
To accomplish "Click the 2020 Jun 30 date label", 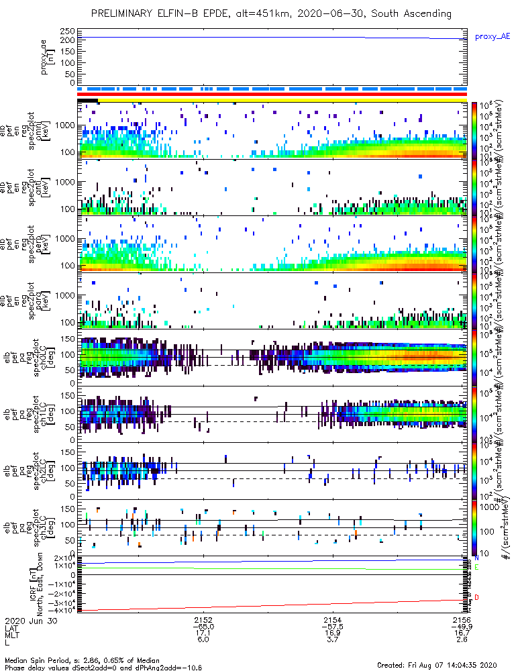I will (x=32, y=621).
